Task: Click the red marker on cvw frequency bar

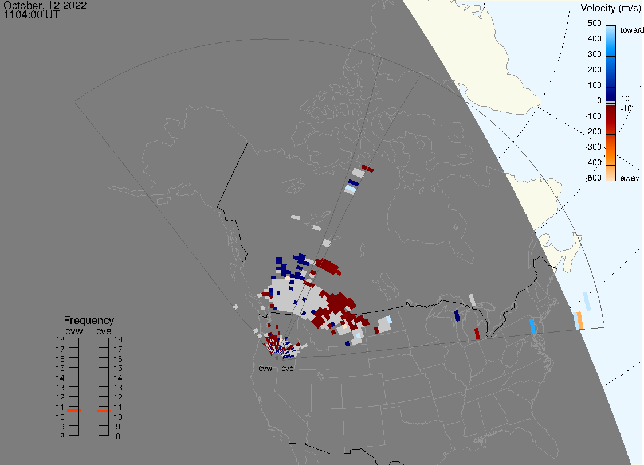Action: click(x=74, y=411)
